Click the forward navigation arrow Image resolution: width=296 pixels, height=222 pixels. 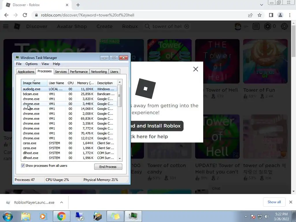coord(16,15)
